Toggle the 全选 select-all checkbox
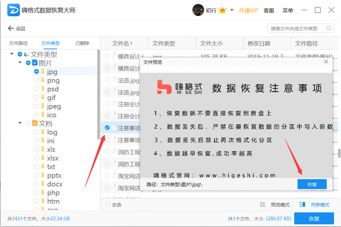The height and width of the screenshot is (227, 341). click(x=108, y=204)
